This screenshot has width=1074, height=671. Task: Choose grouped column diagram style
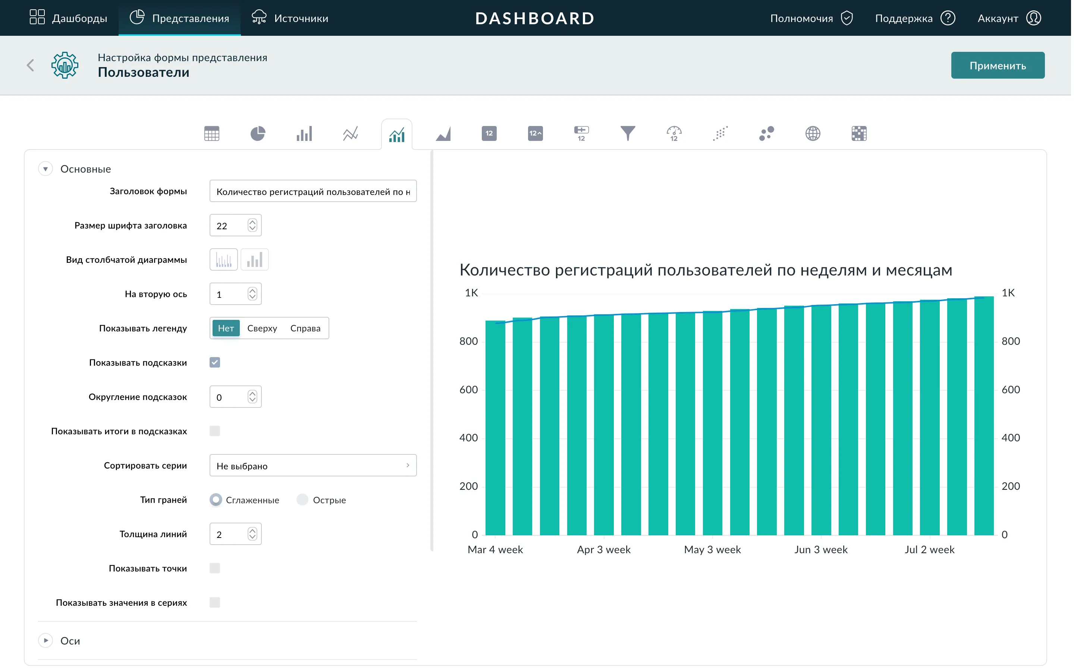pyautogui.click(x=224, y=259)
